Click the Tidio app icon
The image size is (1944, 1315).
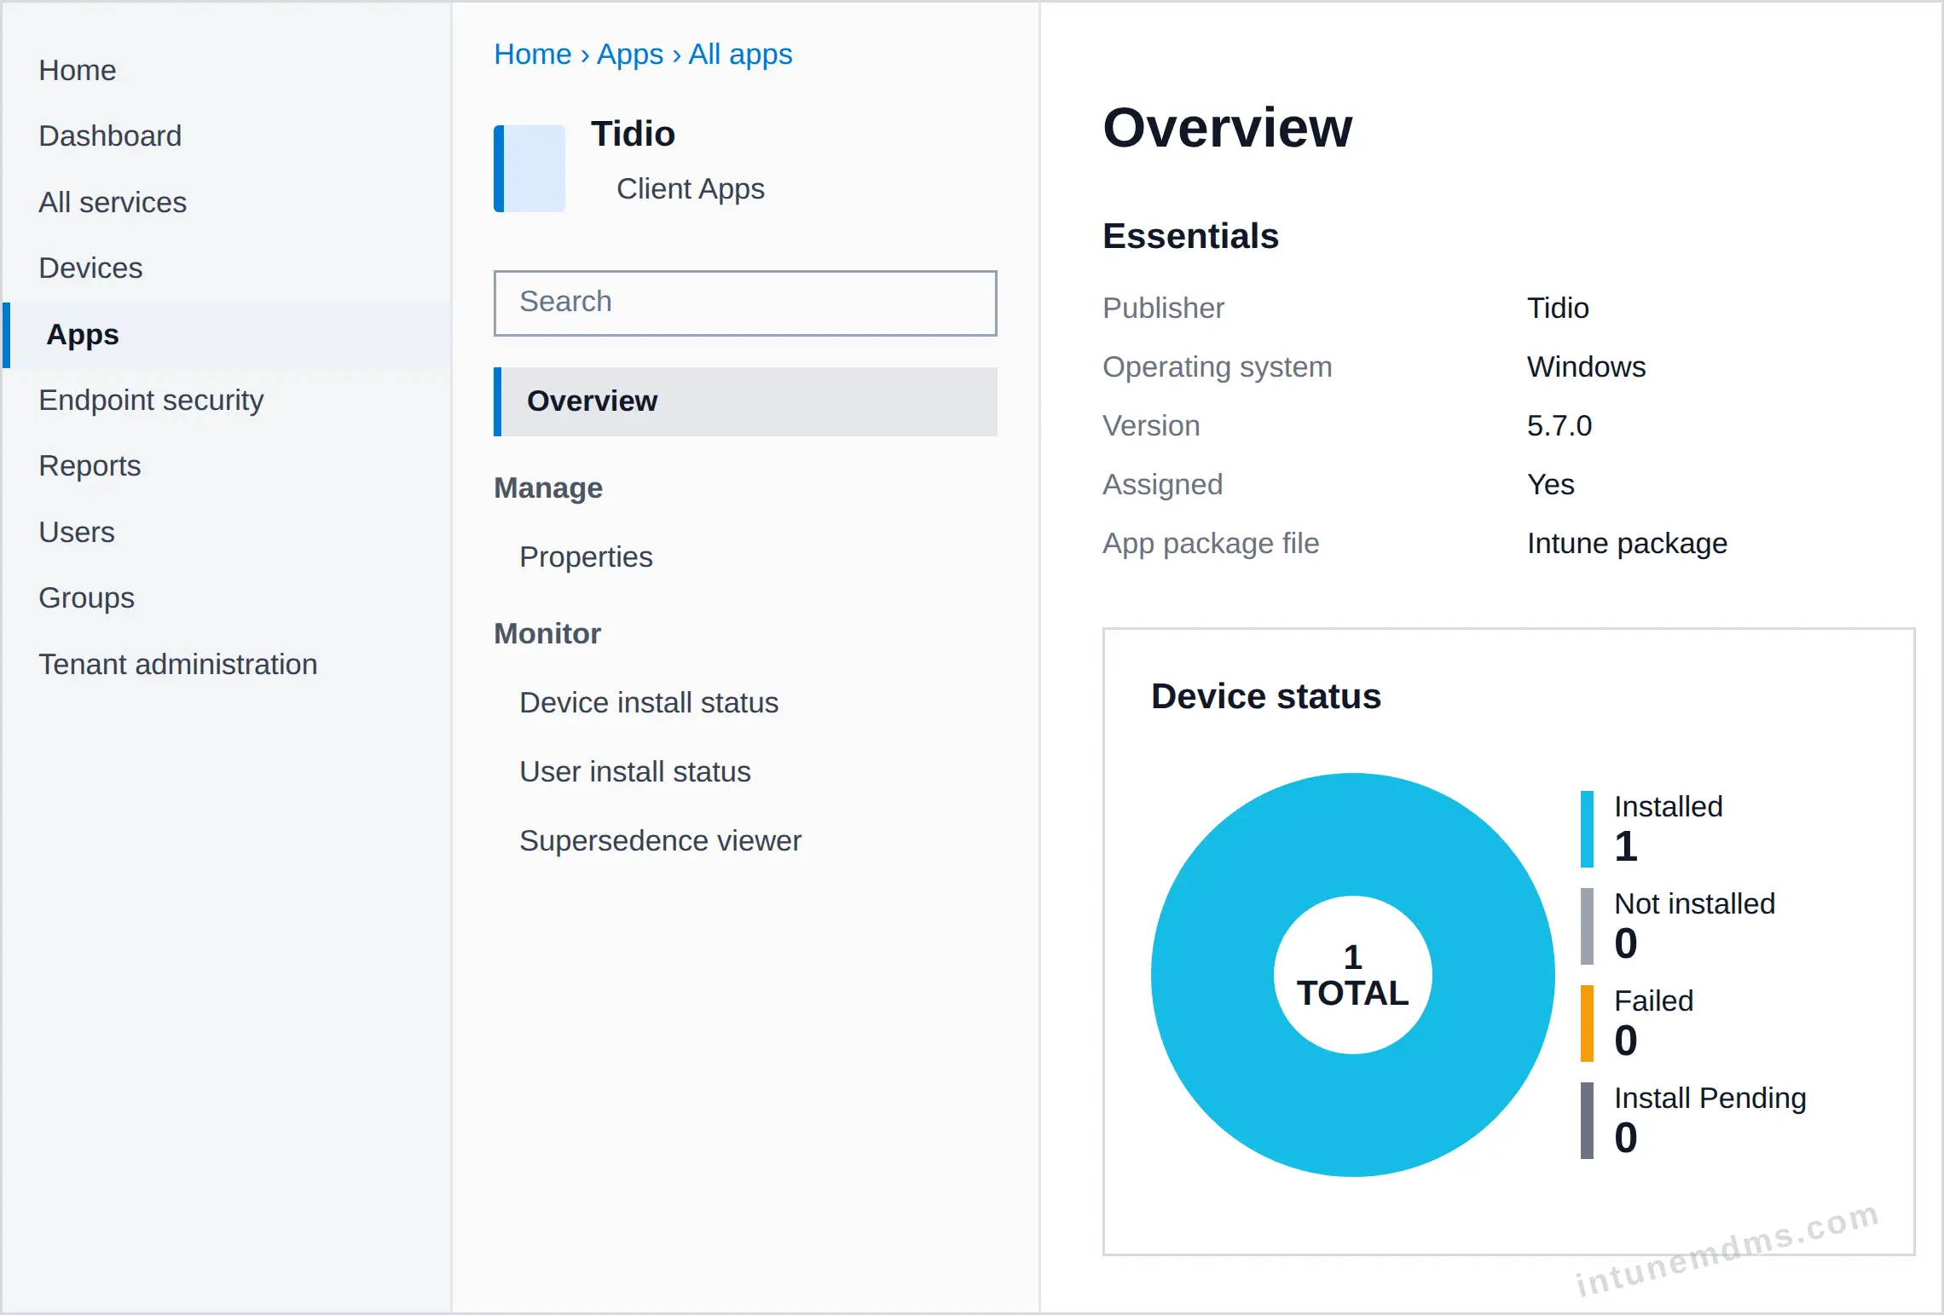click(x=529, y=169)
